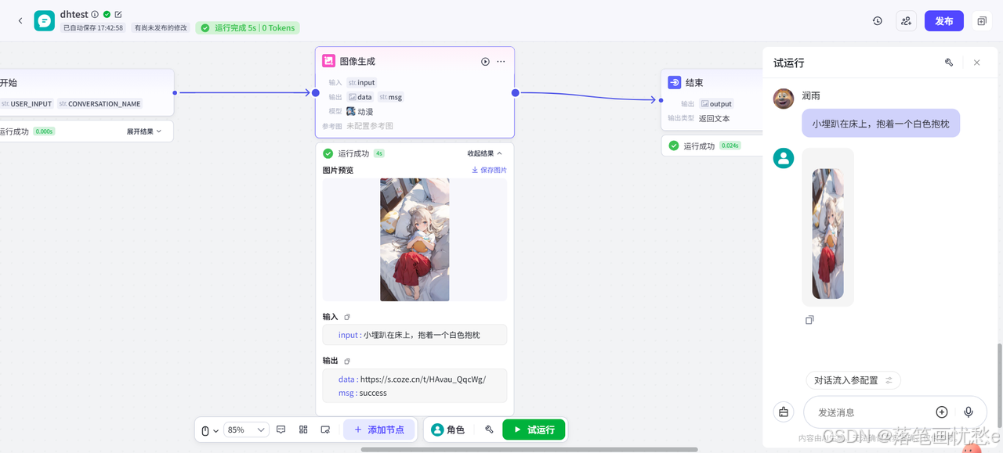Go back using the top-left arrow
This screenshot has height=453, width=1003.
(x=20, y=21)
